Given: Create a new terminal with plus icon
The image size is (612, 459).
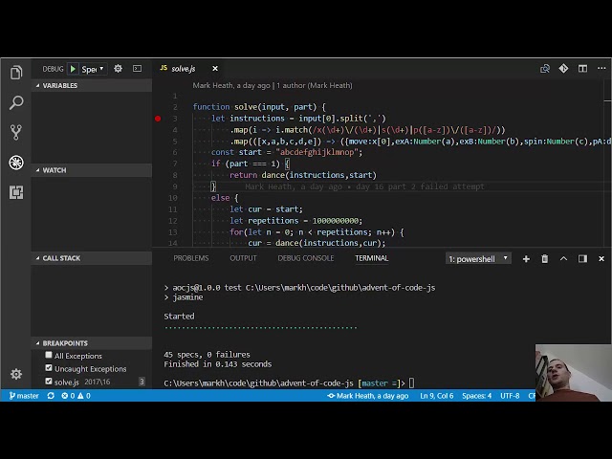Looking at the screenshot, I should coord(526,258).
